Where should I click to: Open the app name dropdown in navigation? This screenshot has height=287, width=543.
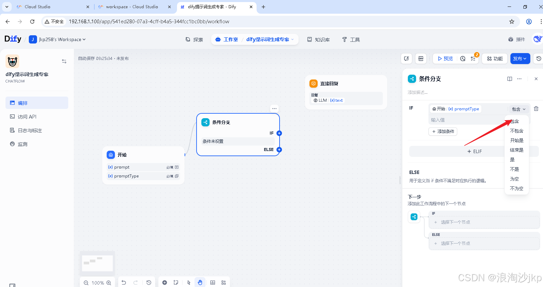tap(270, 39)
